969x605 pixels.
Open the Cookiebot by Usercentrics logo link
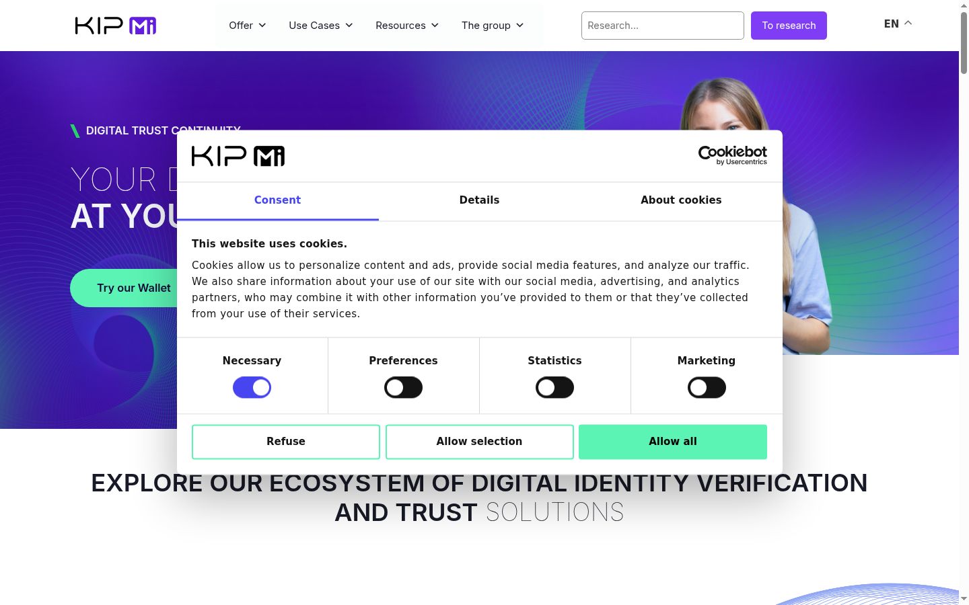[x=733, y=155]
